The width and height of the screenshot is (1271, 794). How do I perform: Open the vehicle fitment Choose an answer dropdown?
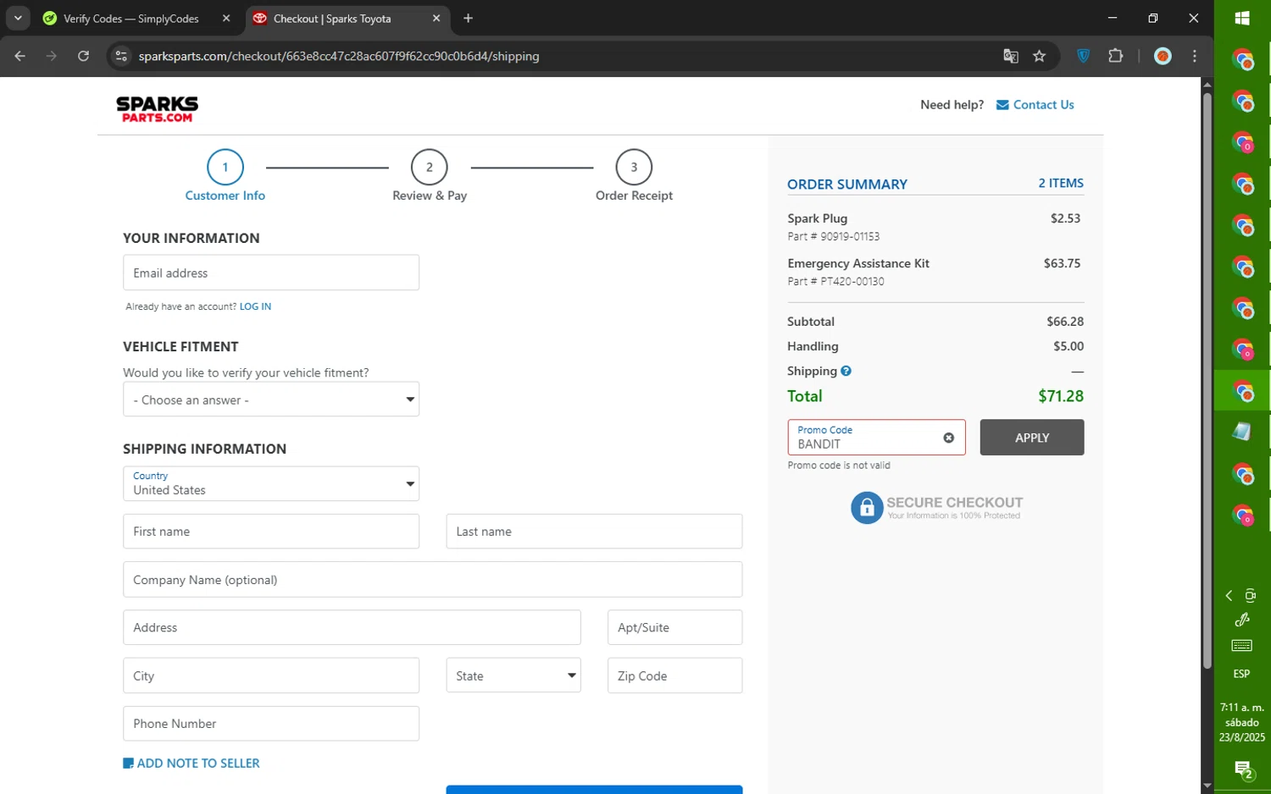tap(271, 400)
